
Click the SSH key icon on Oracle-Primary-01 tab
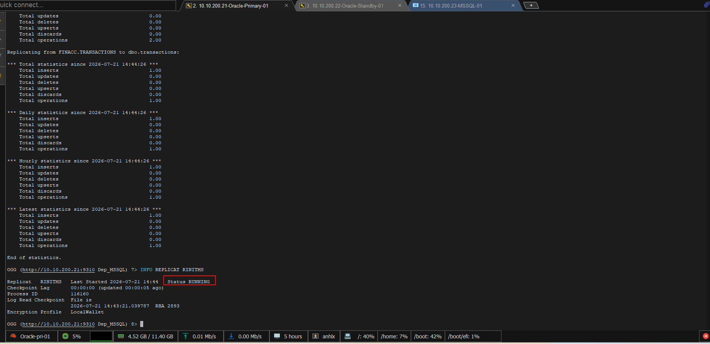click(x=189, y=6)
